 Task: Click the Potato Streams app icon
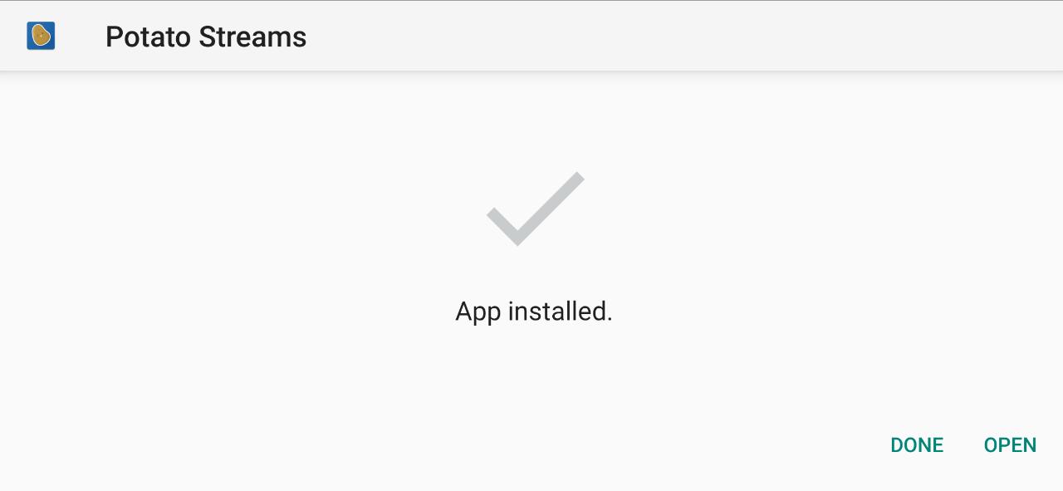[41, 36]
